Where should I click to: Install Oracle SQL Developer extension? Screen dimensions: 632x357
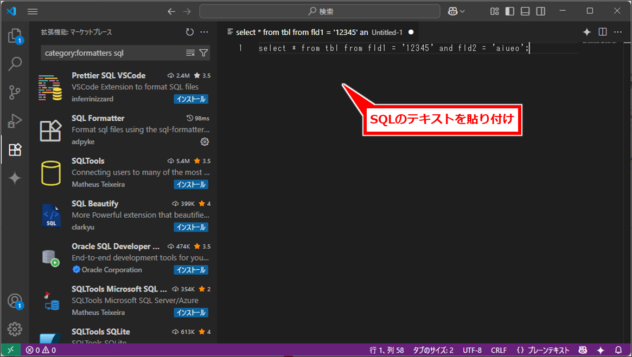(x=191, y=270)
